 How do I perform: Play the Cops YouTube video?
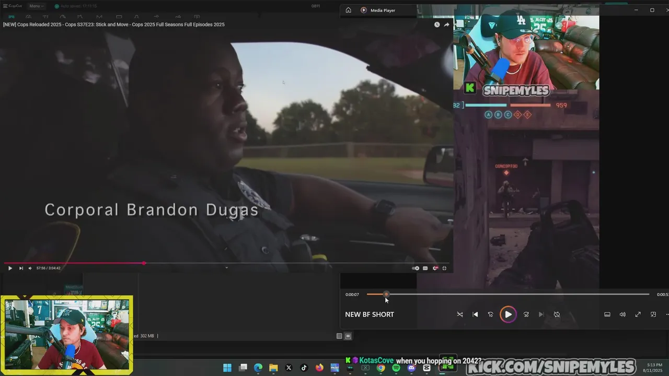tap(10, 268)
